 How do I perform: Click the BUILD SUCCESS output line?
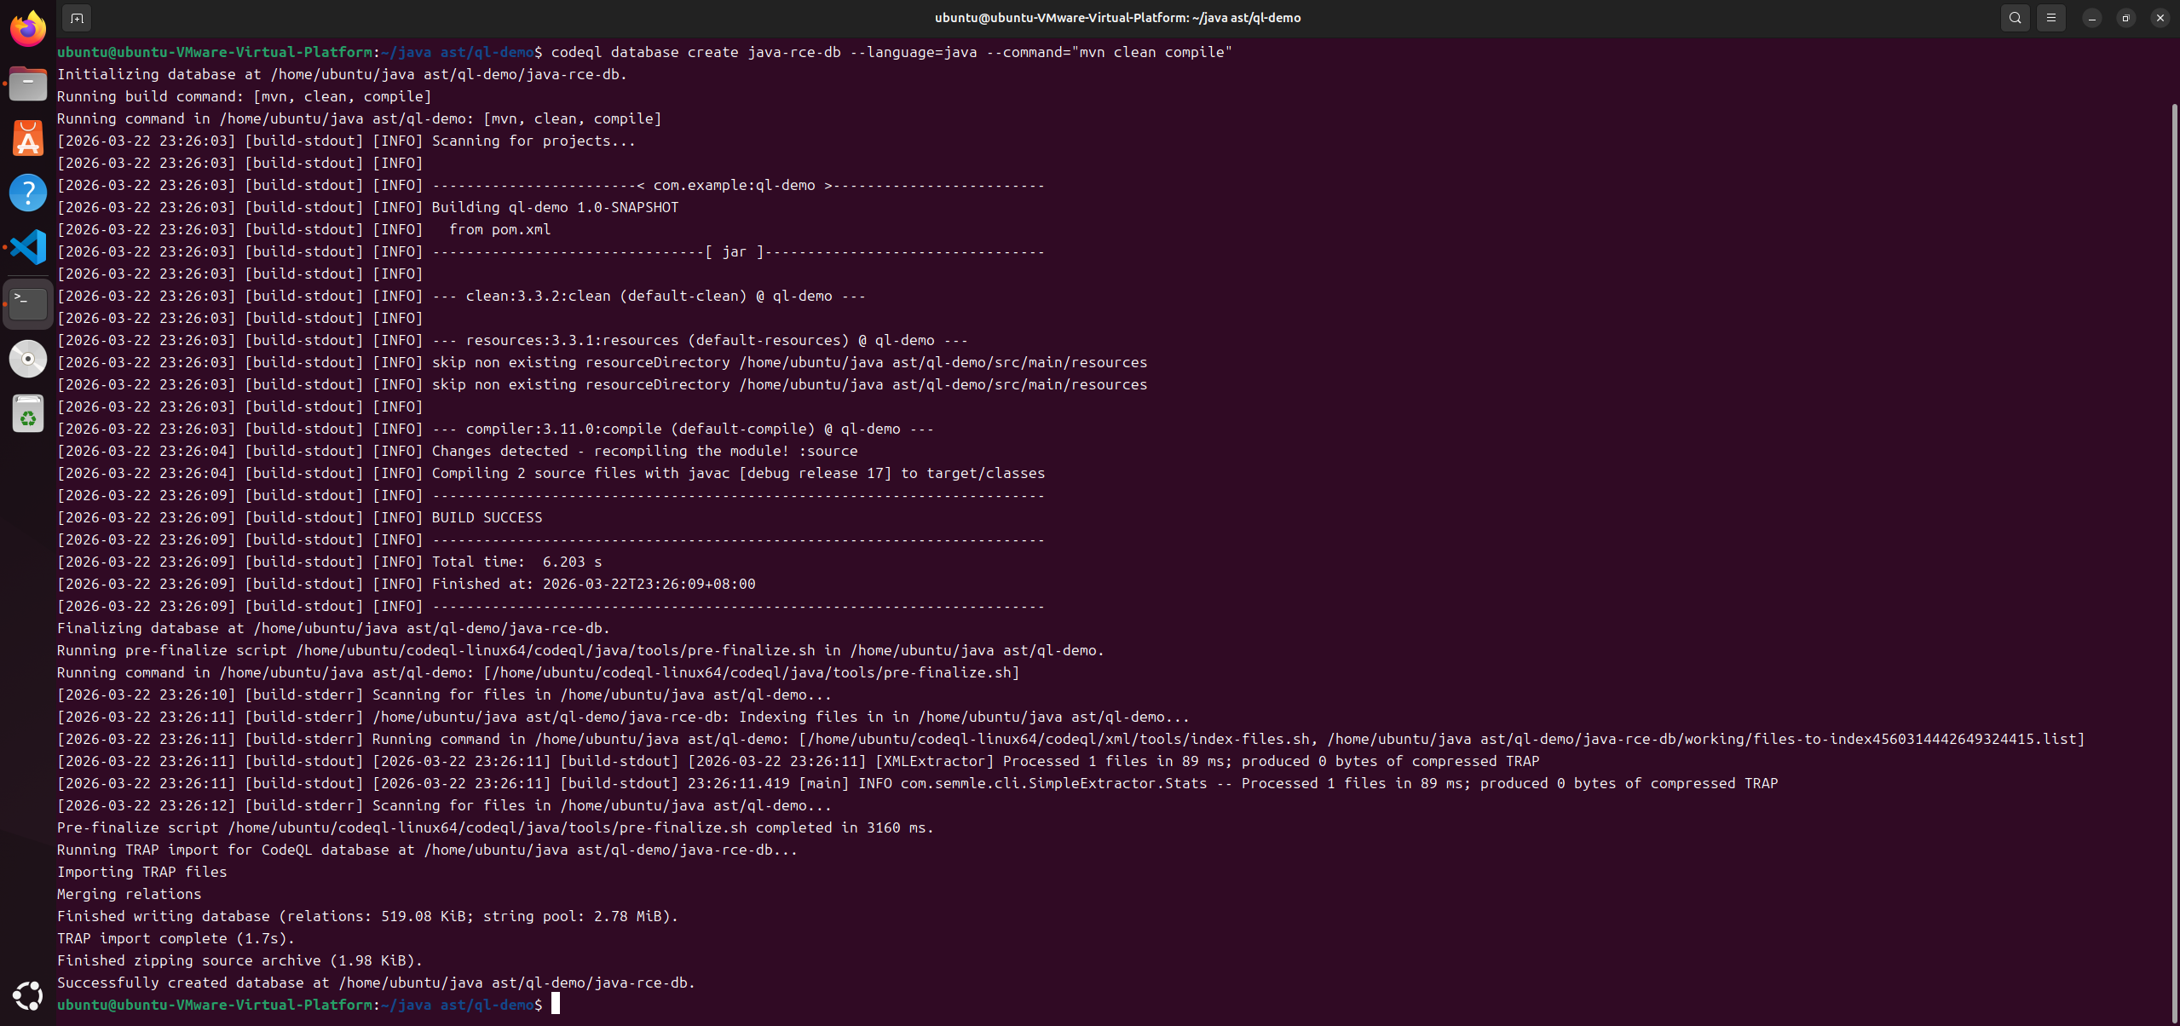tap(487, 518)
